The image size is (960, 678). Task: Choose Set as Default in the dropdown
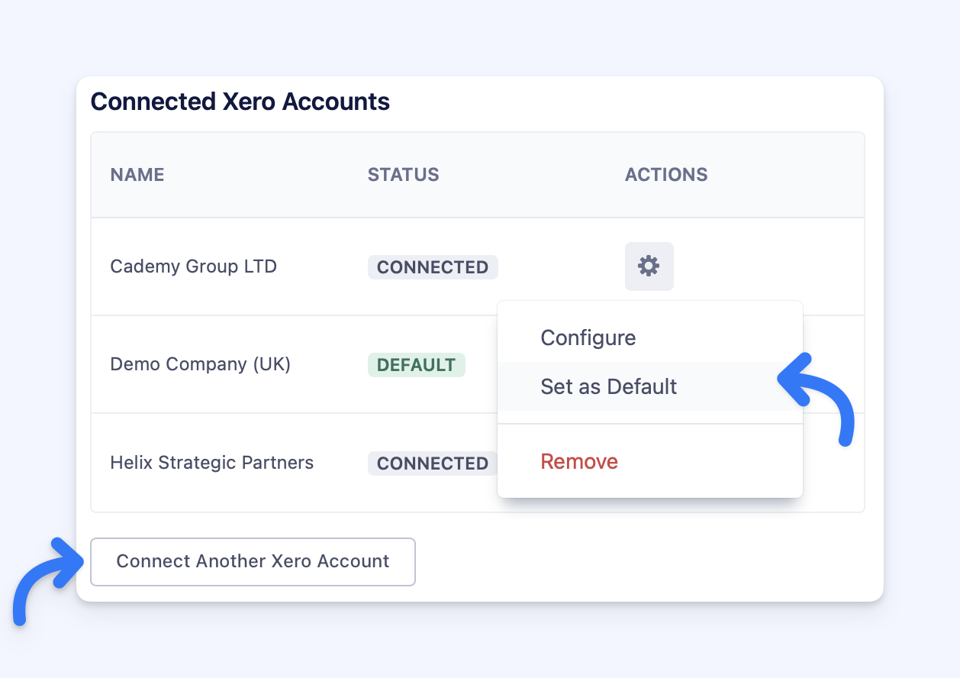coord(608,386)
